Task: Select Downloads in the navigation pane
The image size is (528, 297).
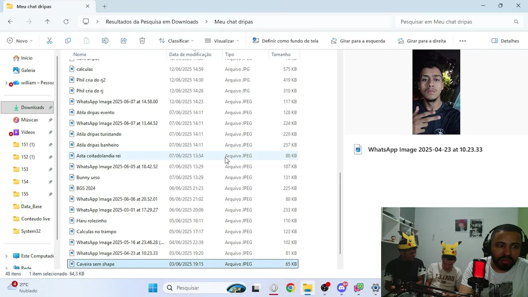Action: pyautogui.click(x=28, y=107)
